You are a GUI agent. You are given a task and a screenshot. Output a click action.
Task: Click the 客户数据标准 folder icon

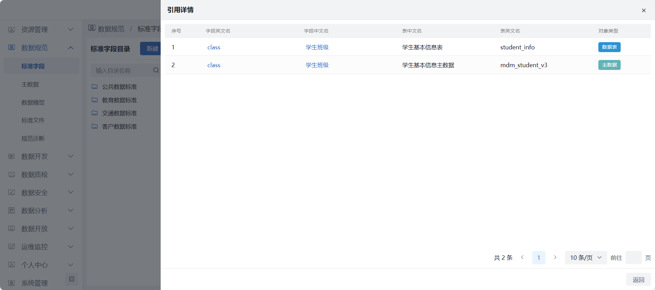pos(95,126)
